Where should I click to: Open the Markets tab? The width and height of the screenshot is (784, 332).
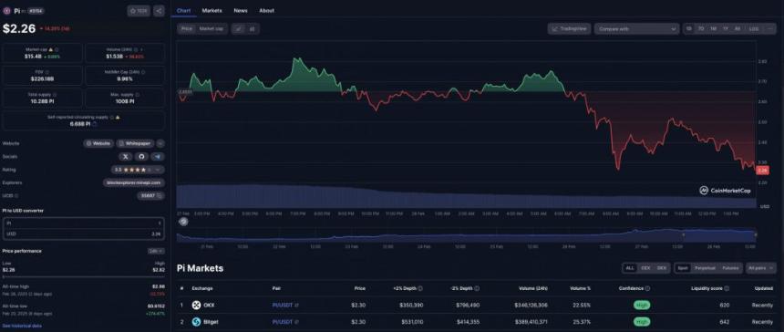pyautogui.click(x=212, y=11)
